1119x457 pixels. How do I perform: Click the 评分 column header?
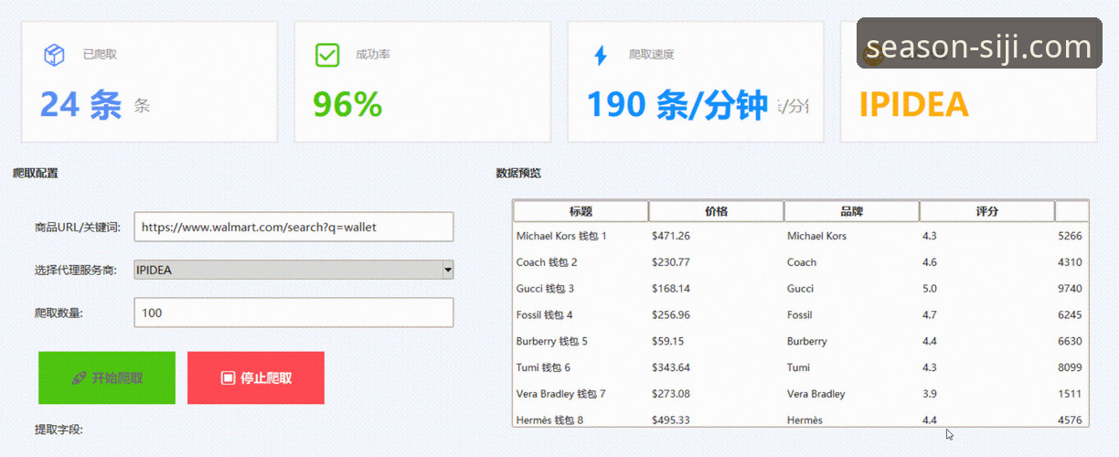pos(986,211)
